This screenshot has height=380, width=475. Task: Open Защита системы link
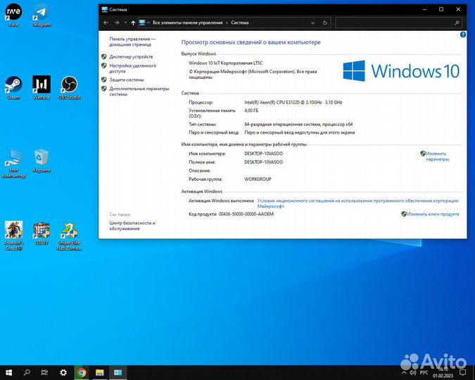pos(127,80)
